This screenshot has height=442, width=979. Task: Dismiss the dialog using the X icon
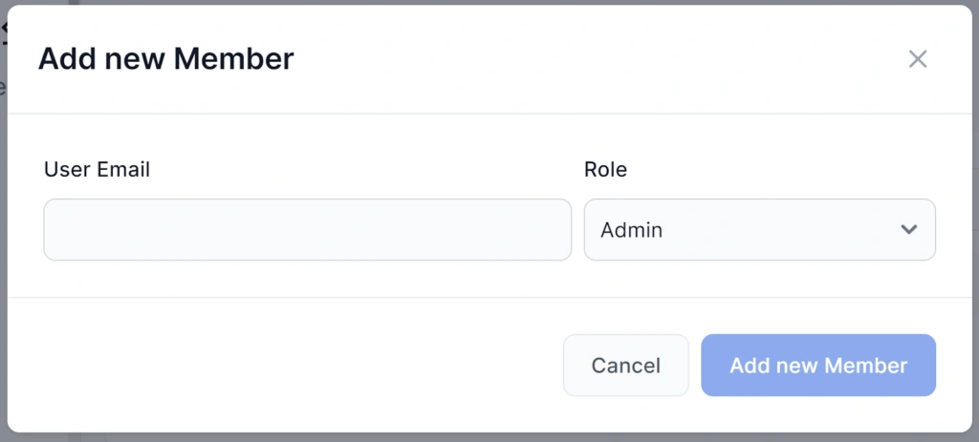pos(918,59)
